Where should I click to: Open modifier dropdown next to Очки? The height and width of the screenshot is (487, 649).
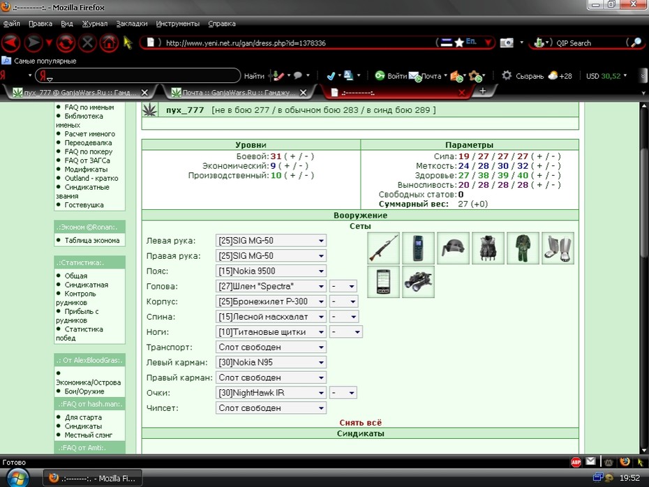pos(343,393)
